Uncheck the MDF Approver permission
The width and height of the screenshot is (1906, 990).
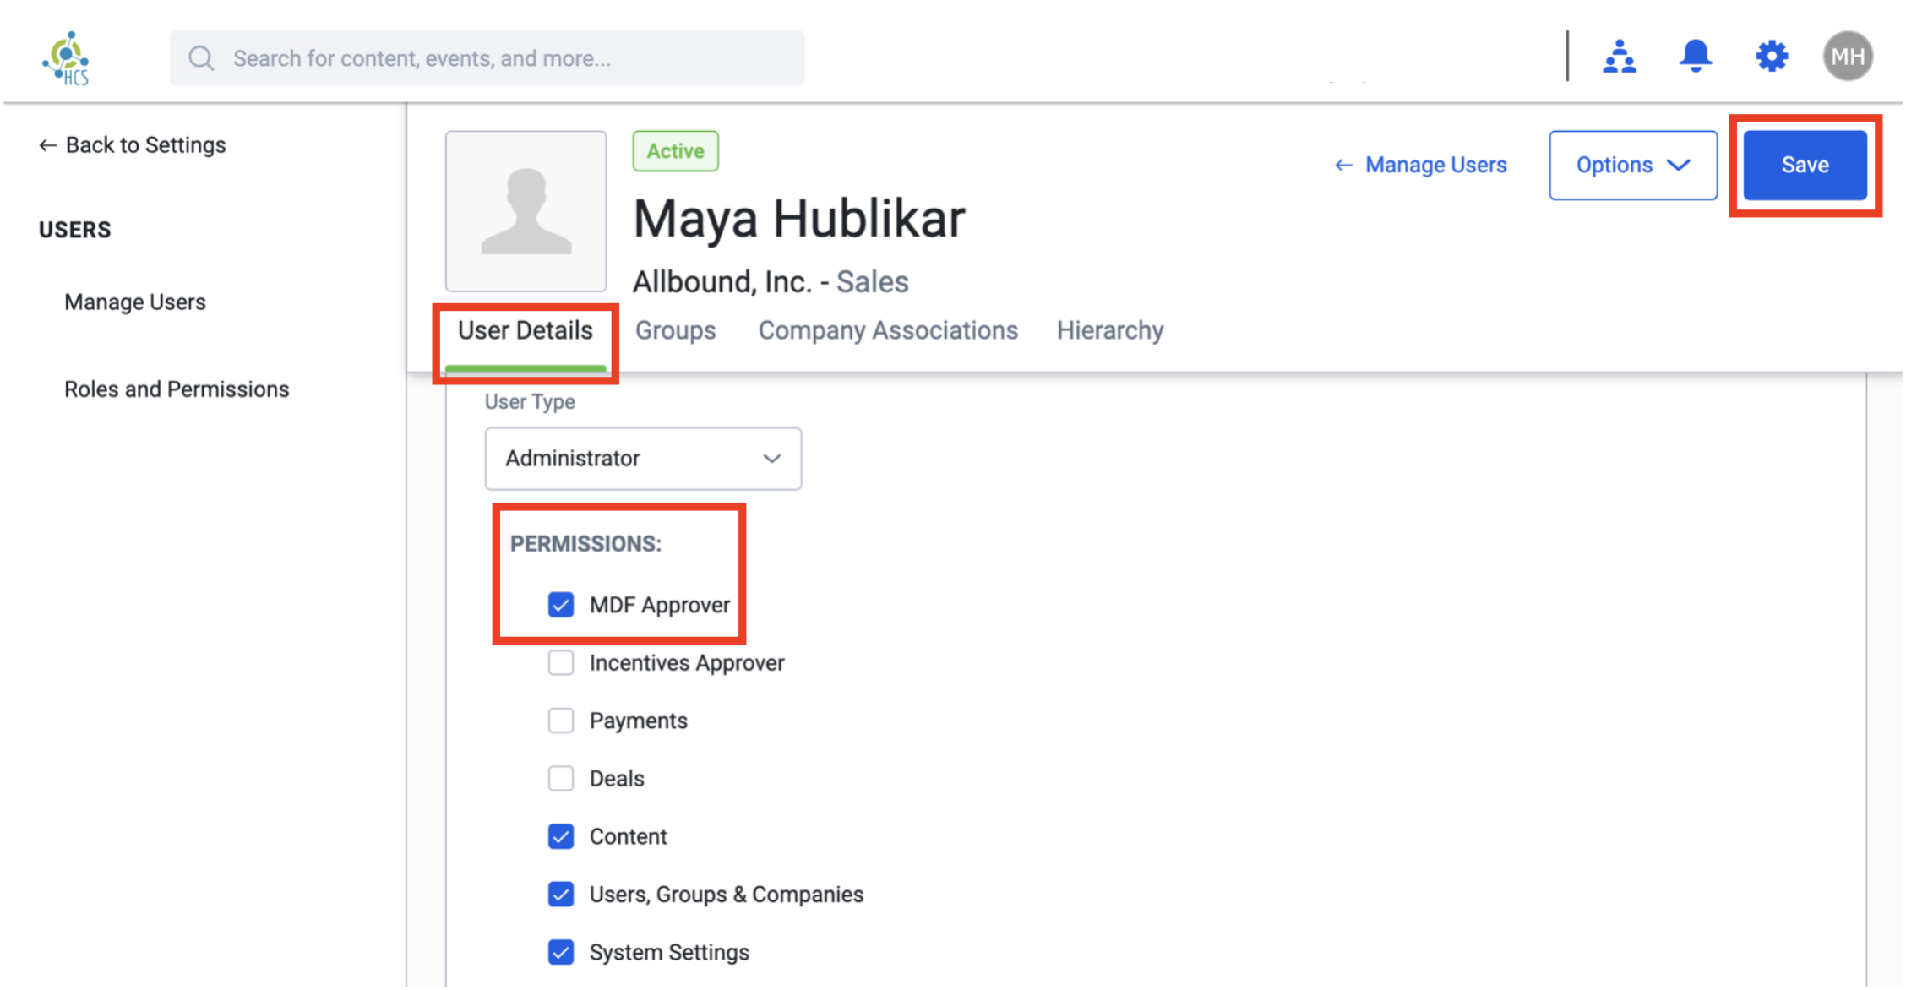(x=561, y=605)
